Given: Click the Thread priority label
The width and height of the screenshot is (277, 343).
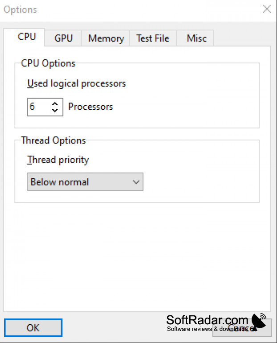Looking at the screenshot, I should [58, 160].
